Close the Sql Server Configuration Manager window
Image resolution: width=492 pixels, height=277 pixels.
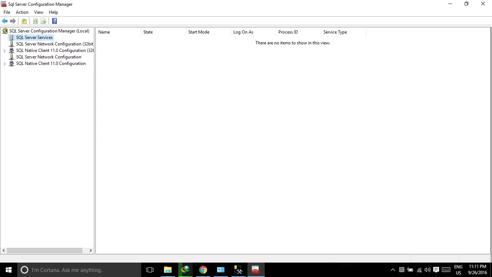[483, 4]
